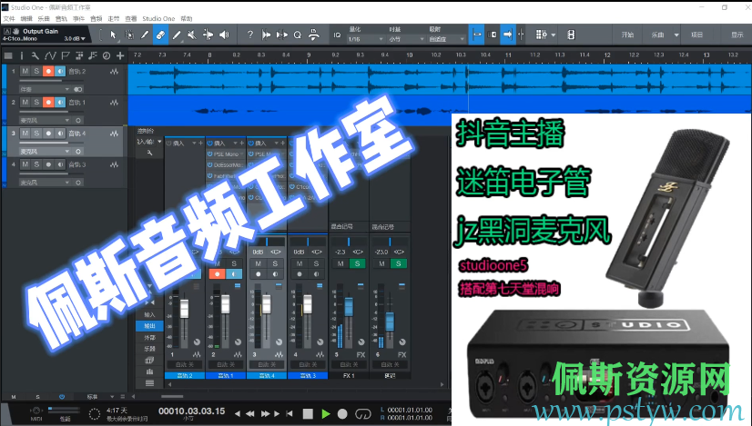Viewport: 752px width, 426px height.
Task: Adjust FX 1 channel blue fader
Action: [x=349, y=307]
